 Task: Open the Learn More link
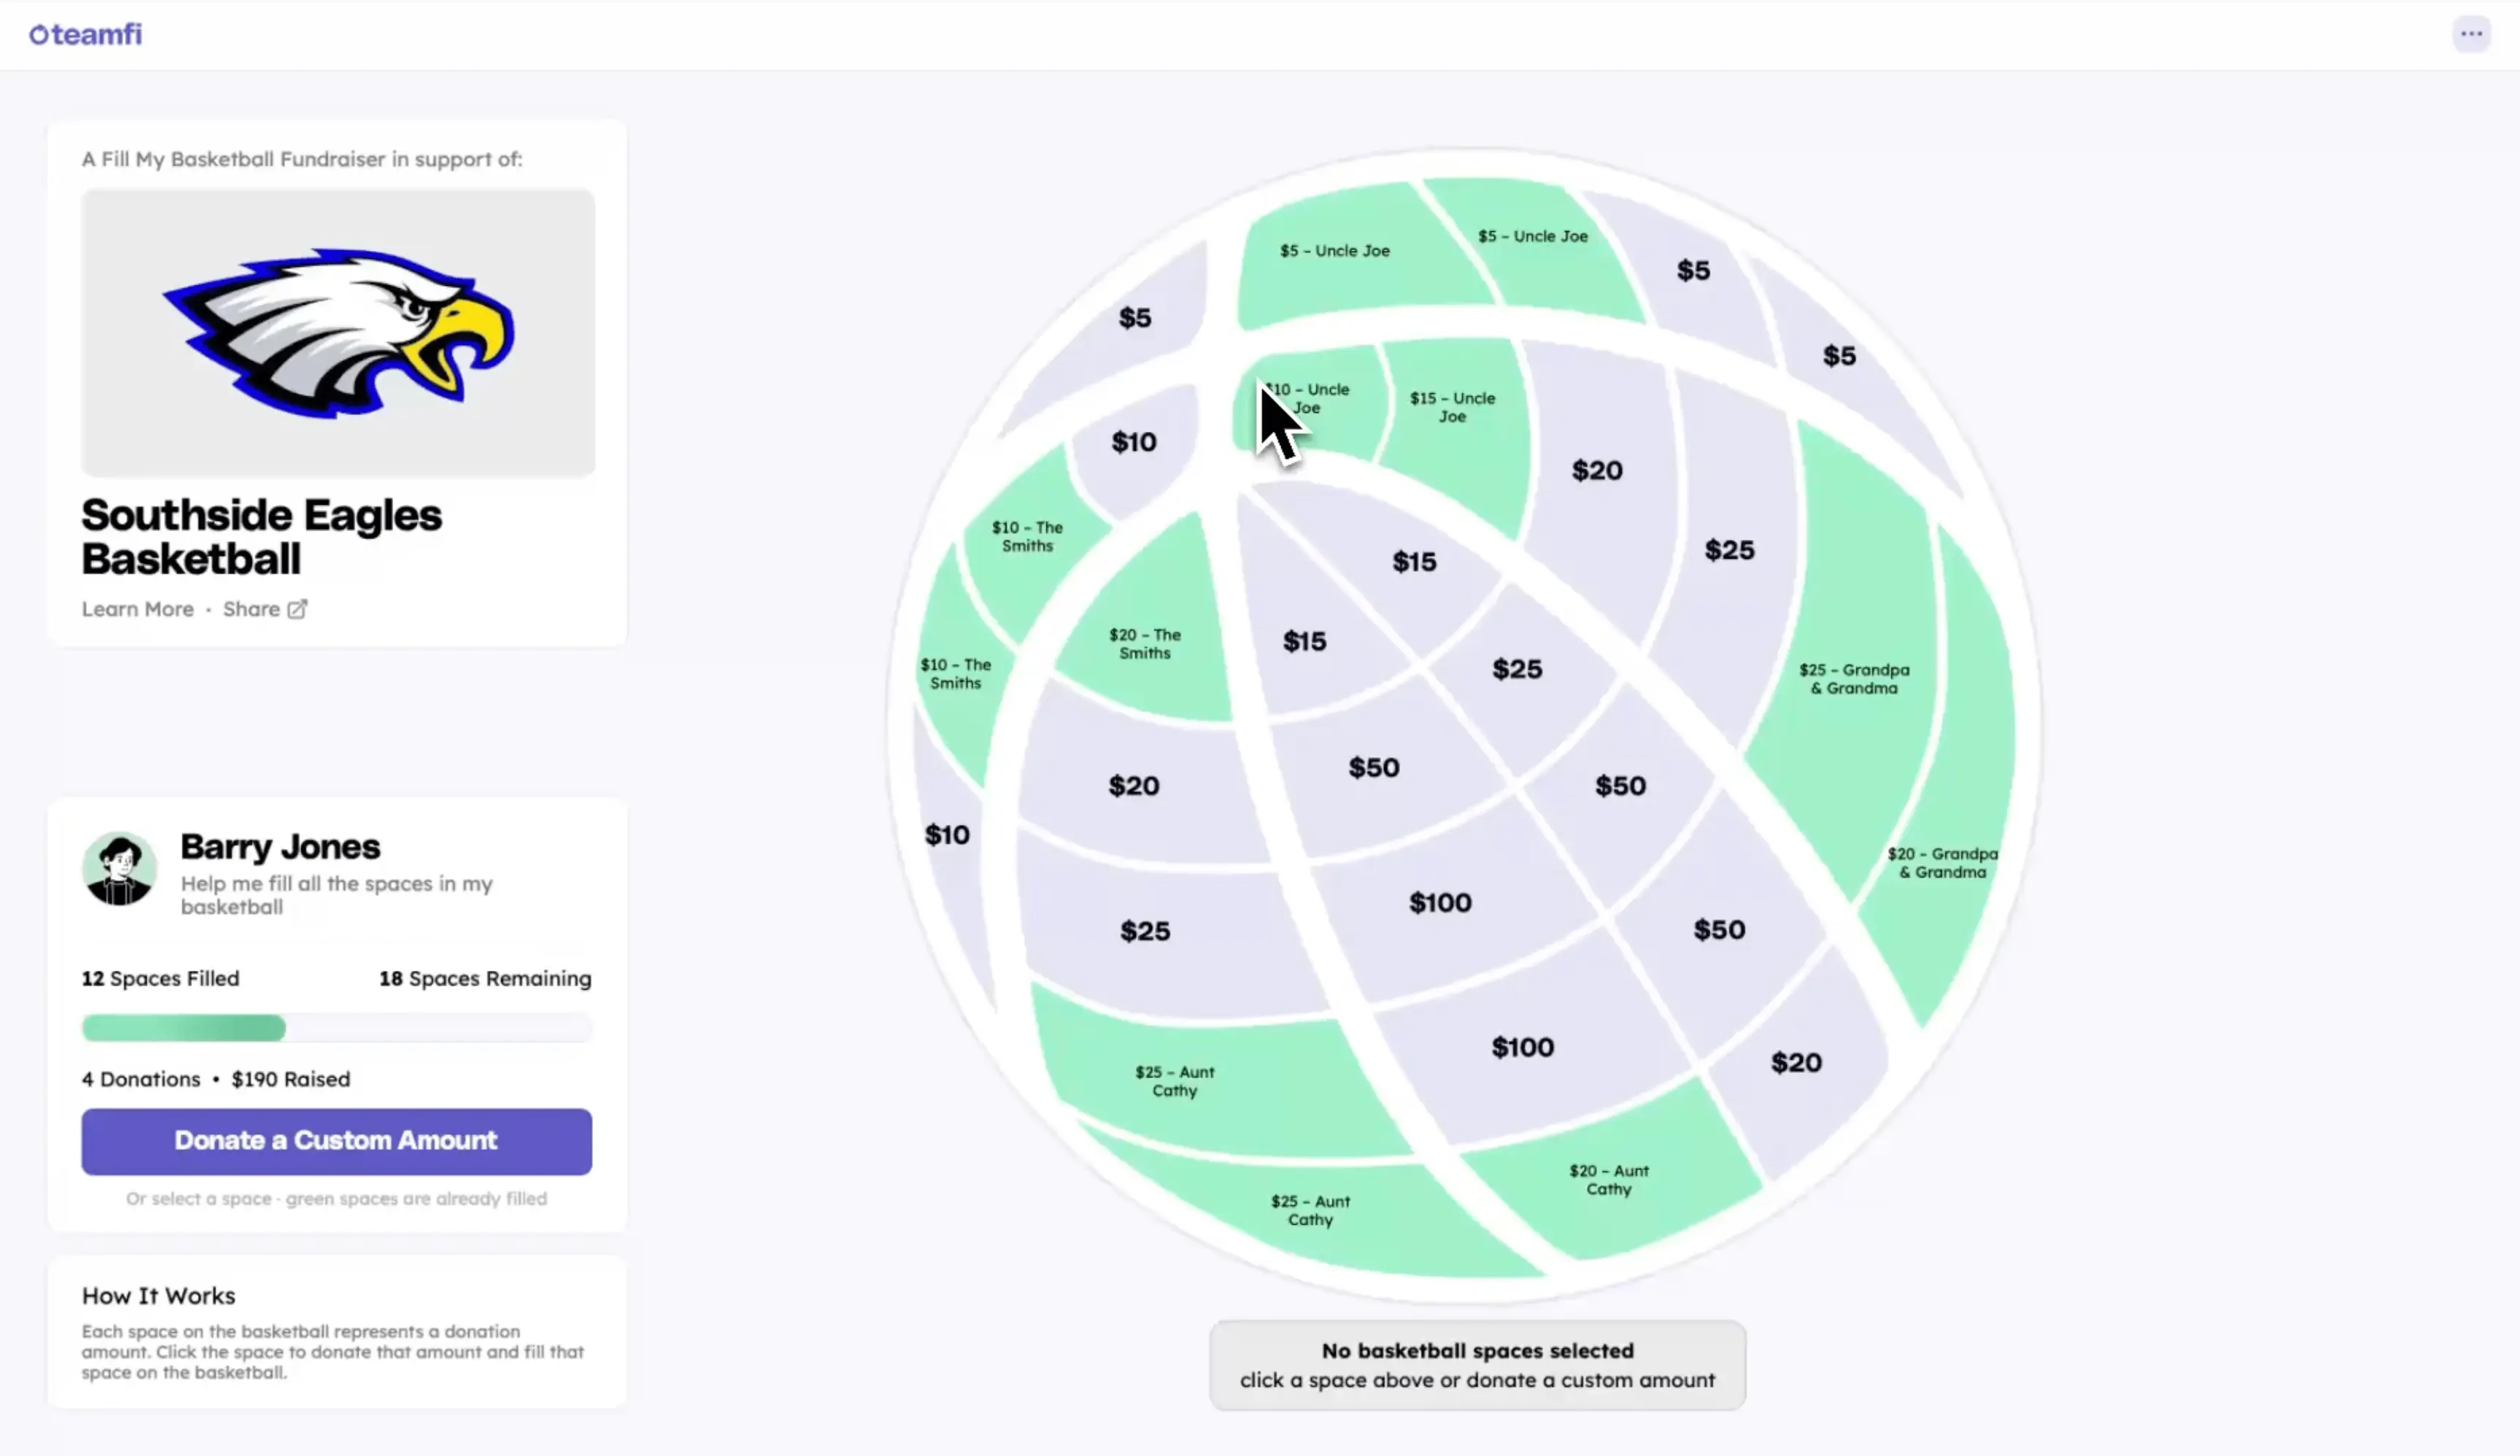point(138,609)
